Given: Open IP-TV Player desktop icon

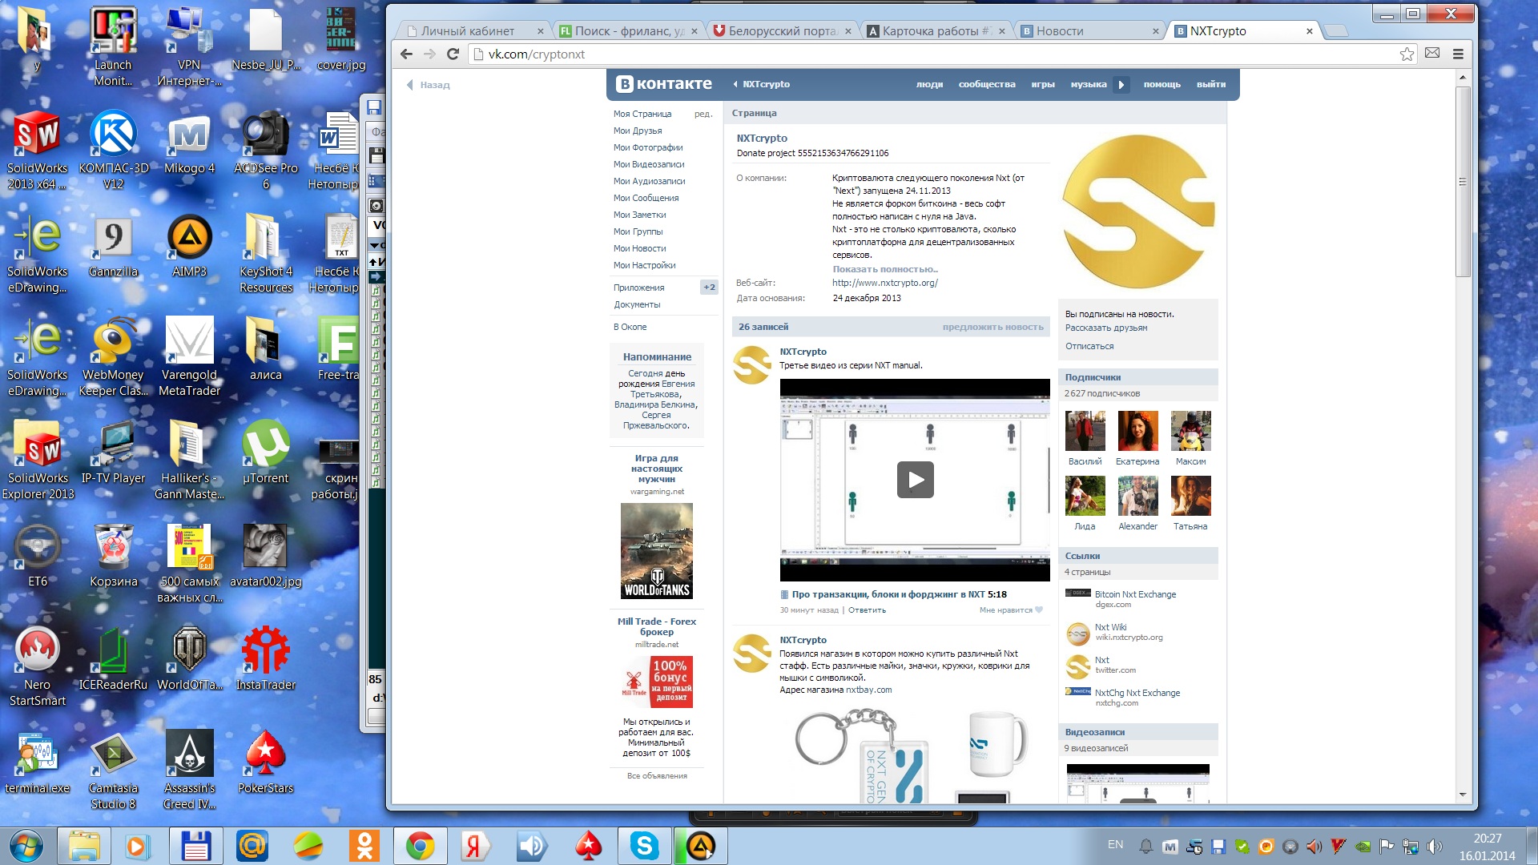Looking at the screenshot, I should coord(113,454).
